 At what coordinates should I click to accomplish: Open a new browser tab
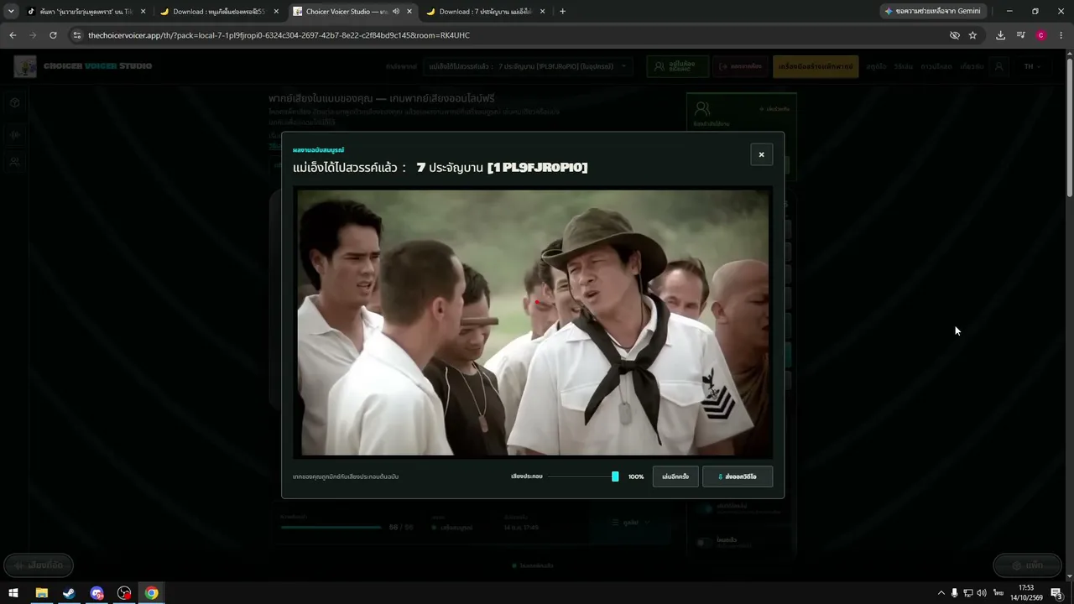pyautogui.click(x=562, y=12)
